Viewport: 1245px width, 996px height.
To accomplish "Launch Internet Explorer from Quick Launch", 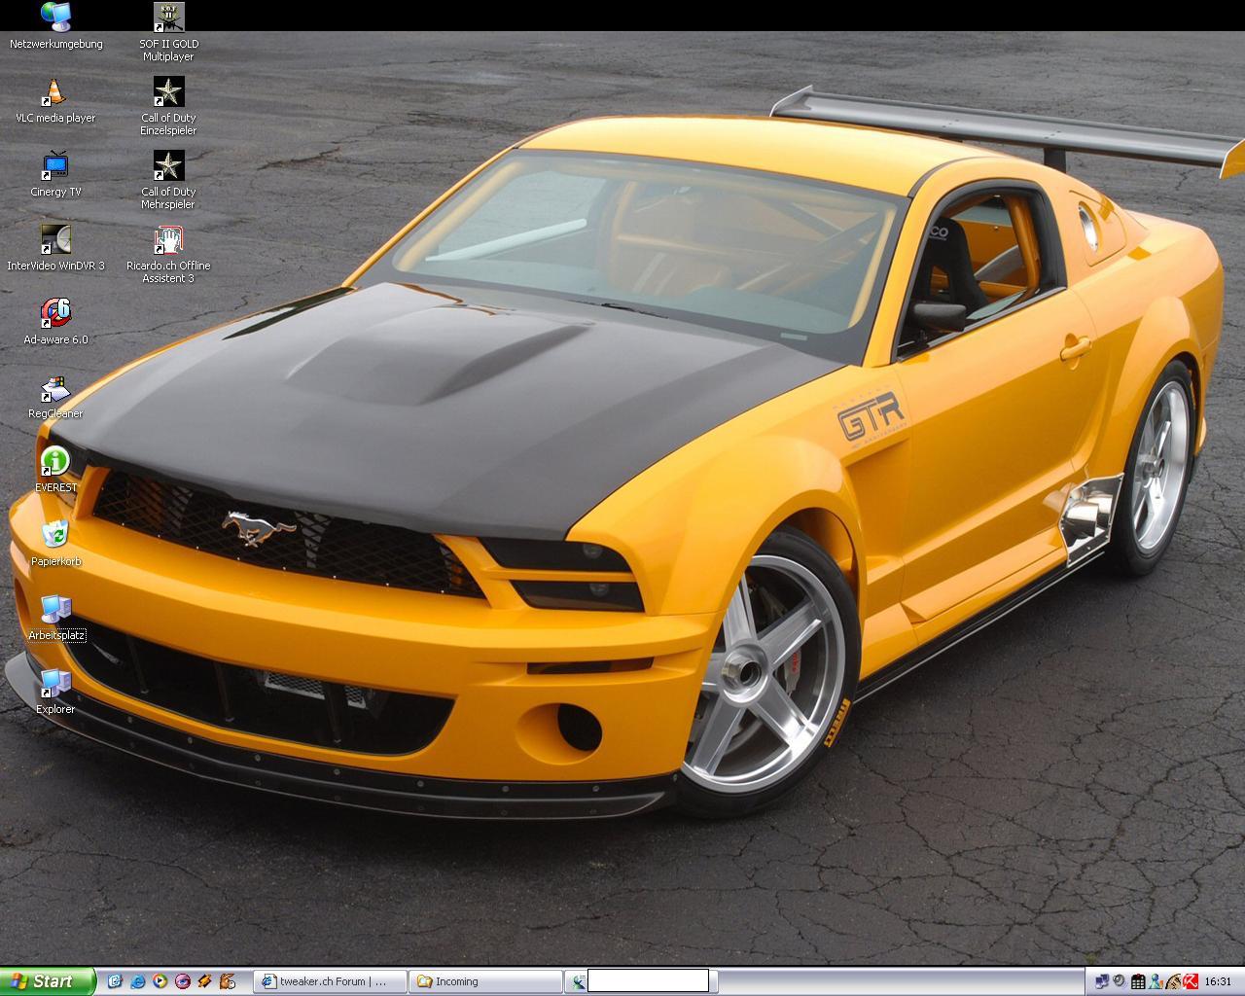I will [x=138, y=981].
